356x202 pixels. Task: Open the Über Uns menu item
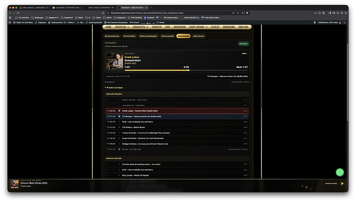[243, 27]
